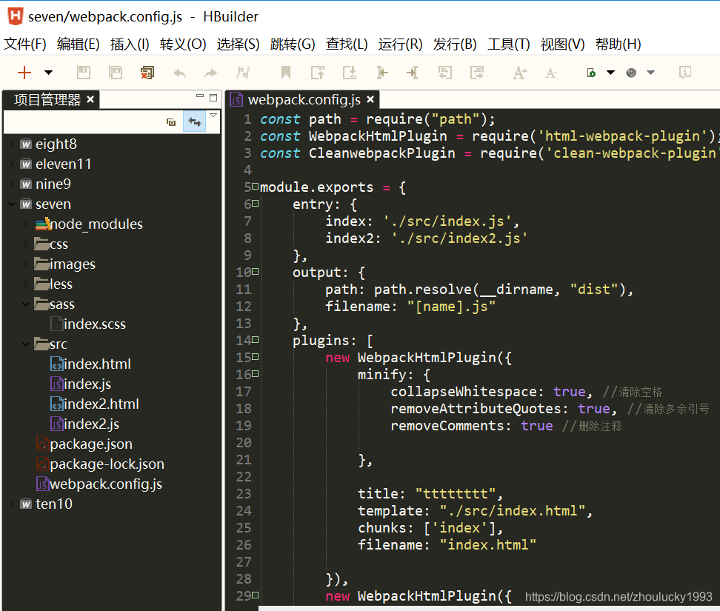Collapse the sass folder
Image resolution: width=720 pixels, height=611 pixels.
pyautogui.click(x=24, y=304)
